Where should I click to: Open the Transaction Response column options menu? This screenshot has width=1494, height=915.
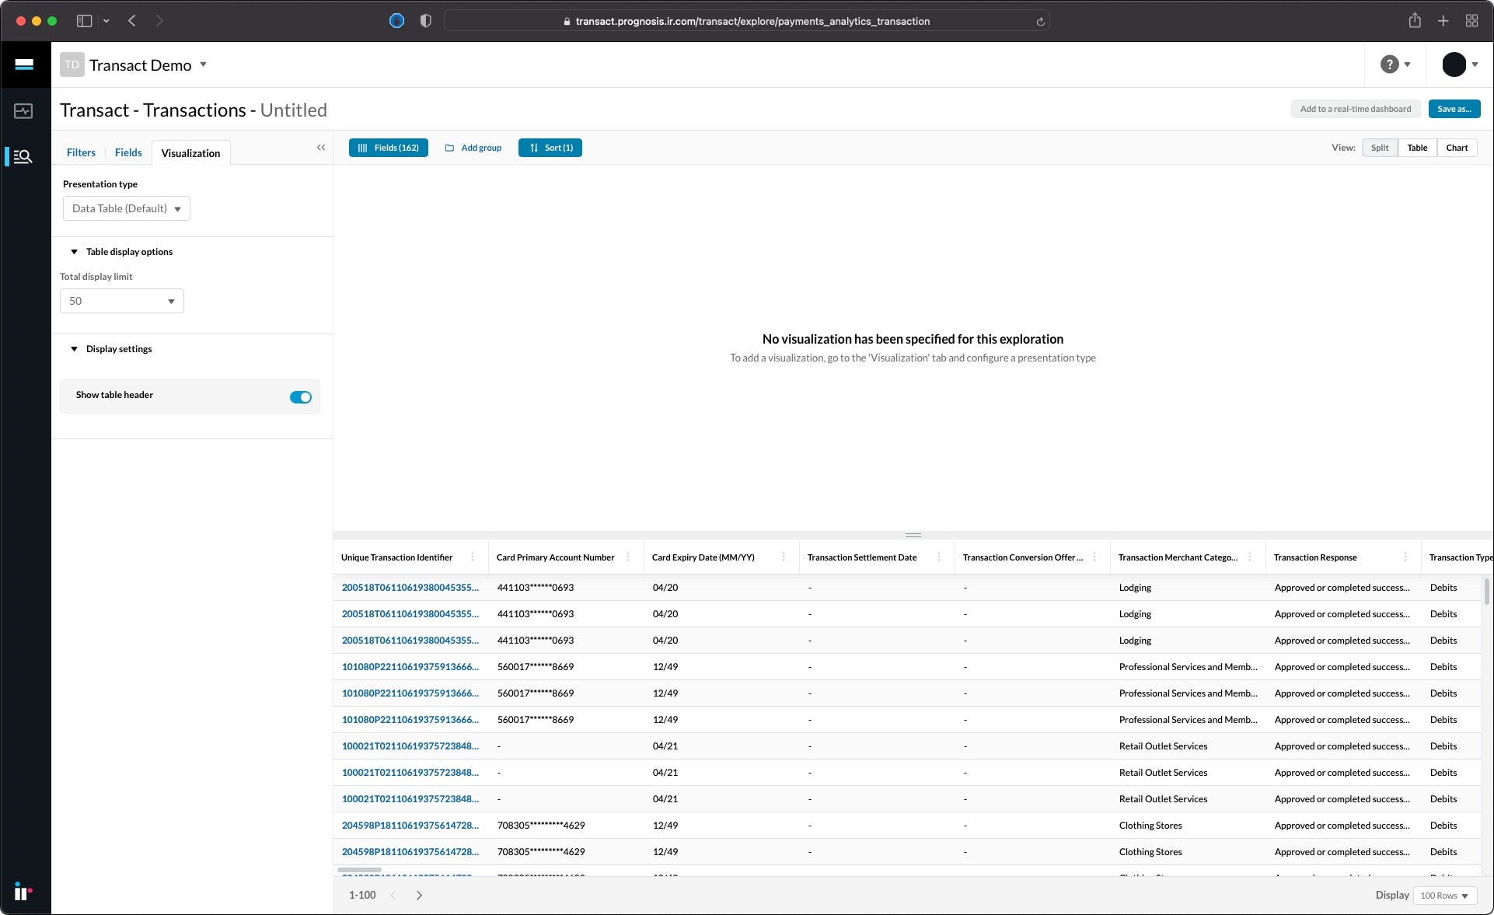click(x=1405, y=557)
